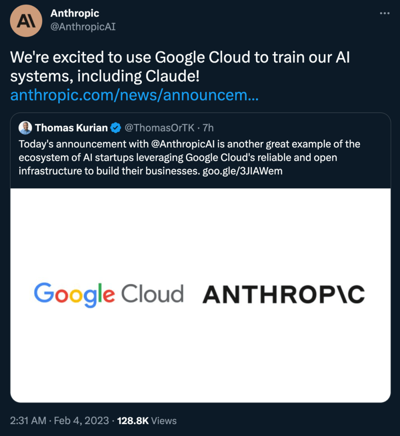Click the Anthropic display name
This screenshot has width=400, height=436.
pos(74,13)
